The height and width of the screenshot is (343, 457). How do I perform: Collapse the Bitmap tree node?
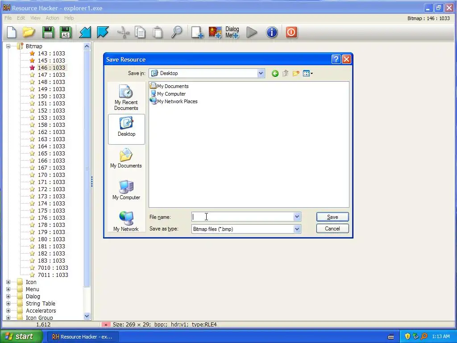8,46
